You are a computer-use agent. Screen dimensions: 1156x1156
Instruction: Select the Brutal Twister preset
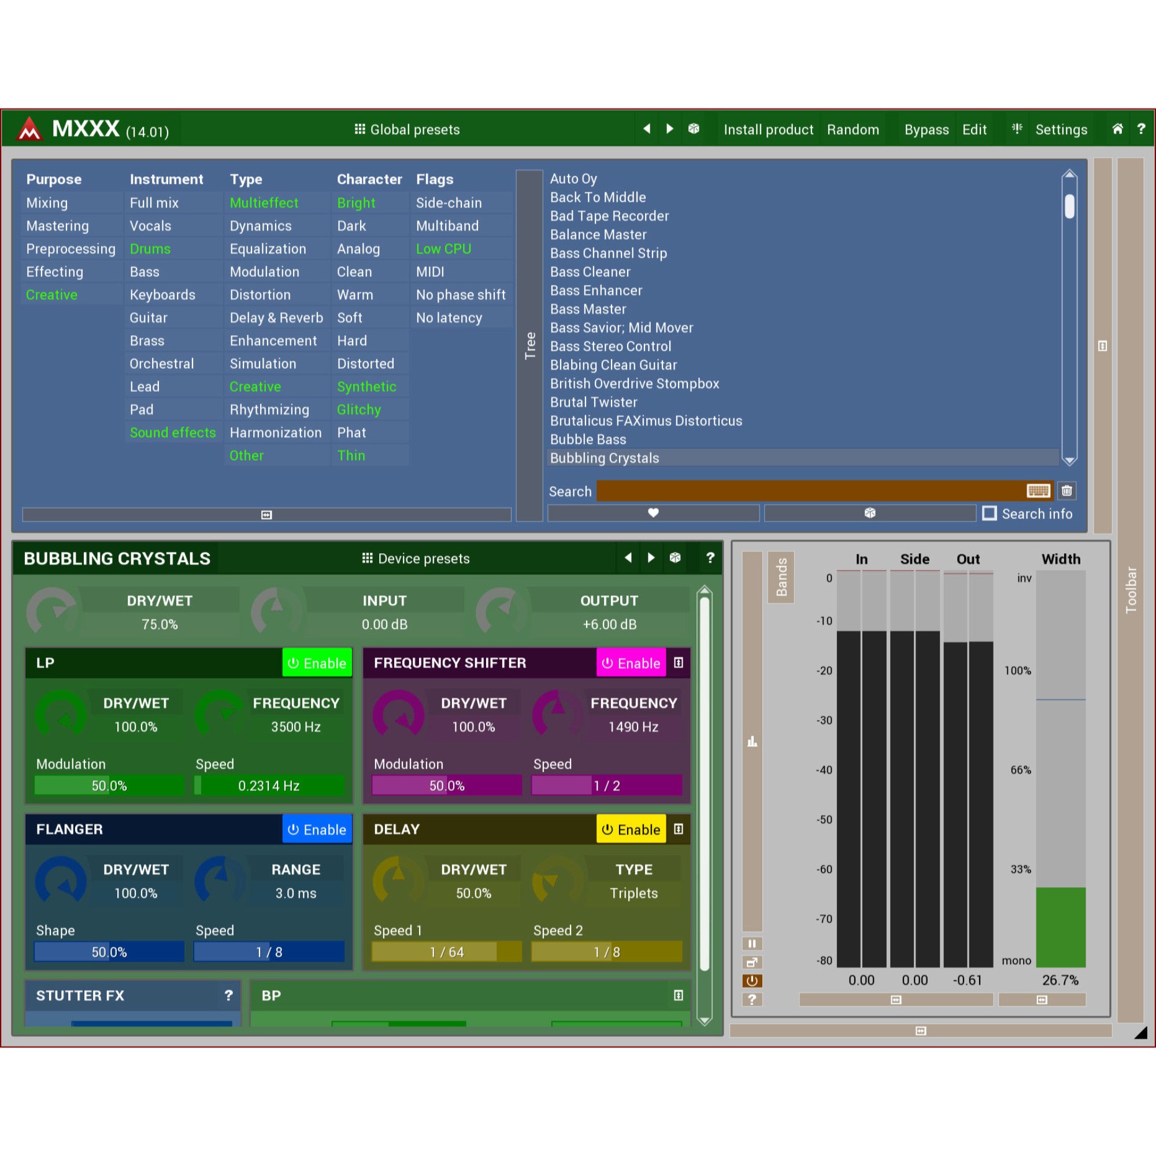coord(803,402)
